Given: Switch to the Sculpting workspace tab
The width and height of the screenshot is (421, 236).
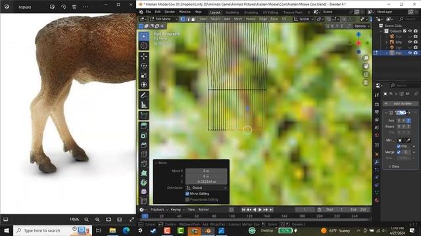Looking at the screenshot, I should [251, 12].
